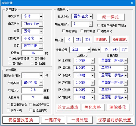The image size is (136, 126).
Task: Open the 左框线 border type dropdown
Action: [x=126, y=83]
